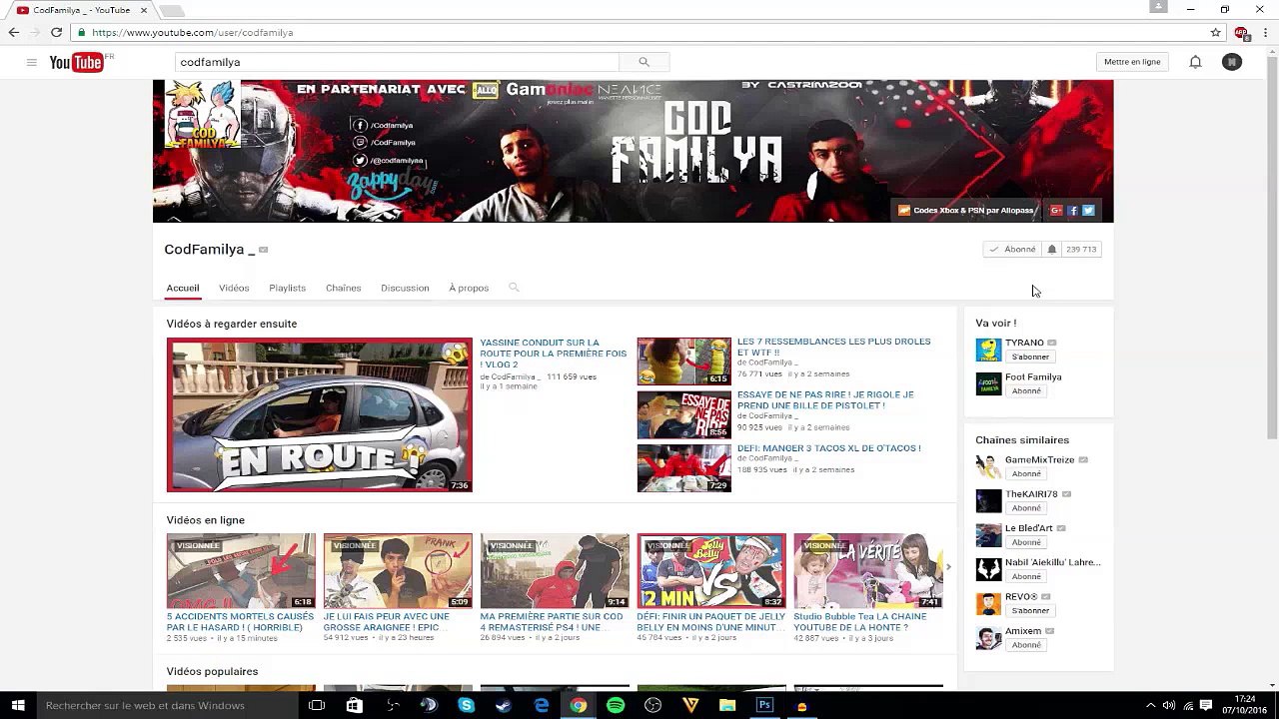Open Steam from the taskbar

point(504,705)
